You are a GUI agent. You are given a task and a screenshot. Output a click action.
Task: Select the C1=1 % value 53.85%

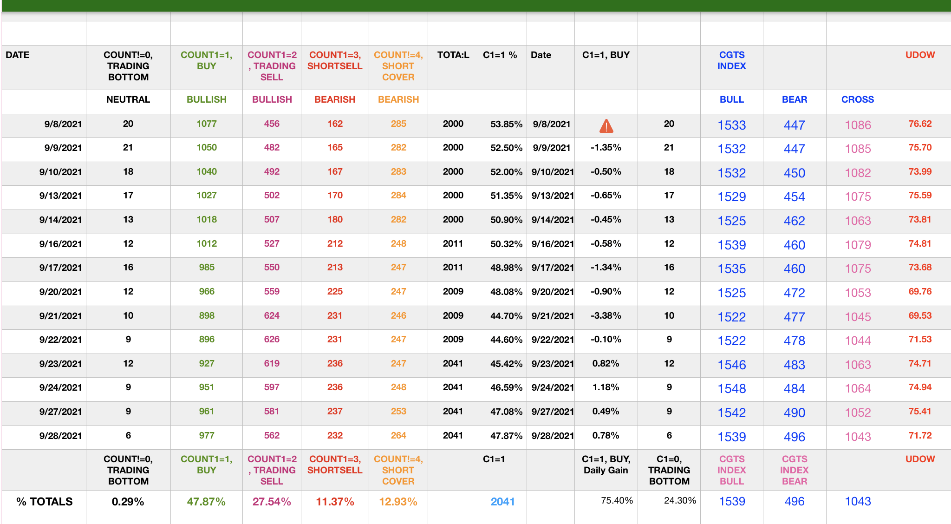pos(506,124)
